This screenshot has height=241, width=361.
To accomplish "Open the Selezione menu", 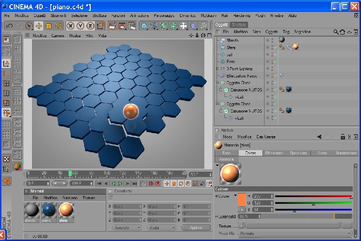I will (79, 15).
